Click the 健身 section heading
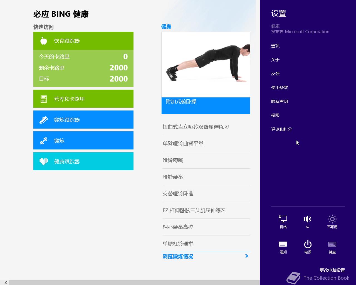 (166, 27)
